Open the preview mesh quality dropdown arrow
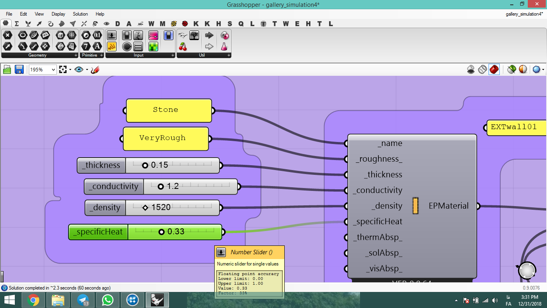 (x=543, y=70)
